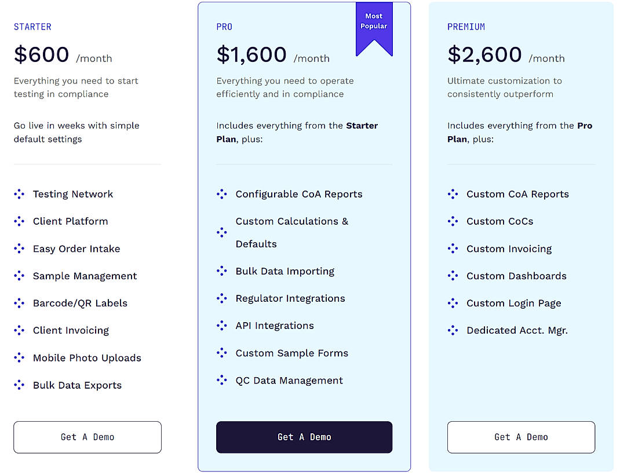This screenshot has height=475, width=620.
Task: Select the PREMIUM plan heading
Action: pyautogui.click(x=467, y=27)
